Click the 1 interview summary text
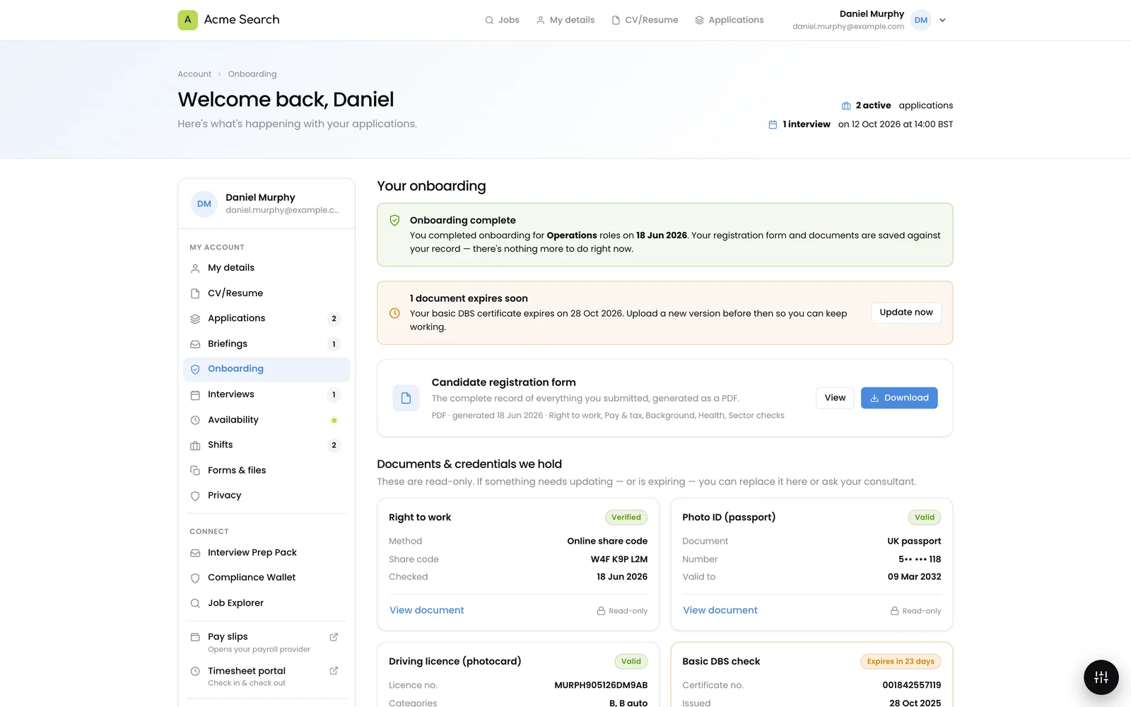1131x707 pixels. tap(861, 124)
